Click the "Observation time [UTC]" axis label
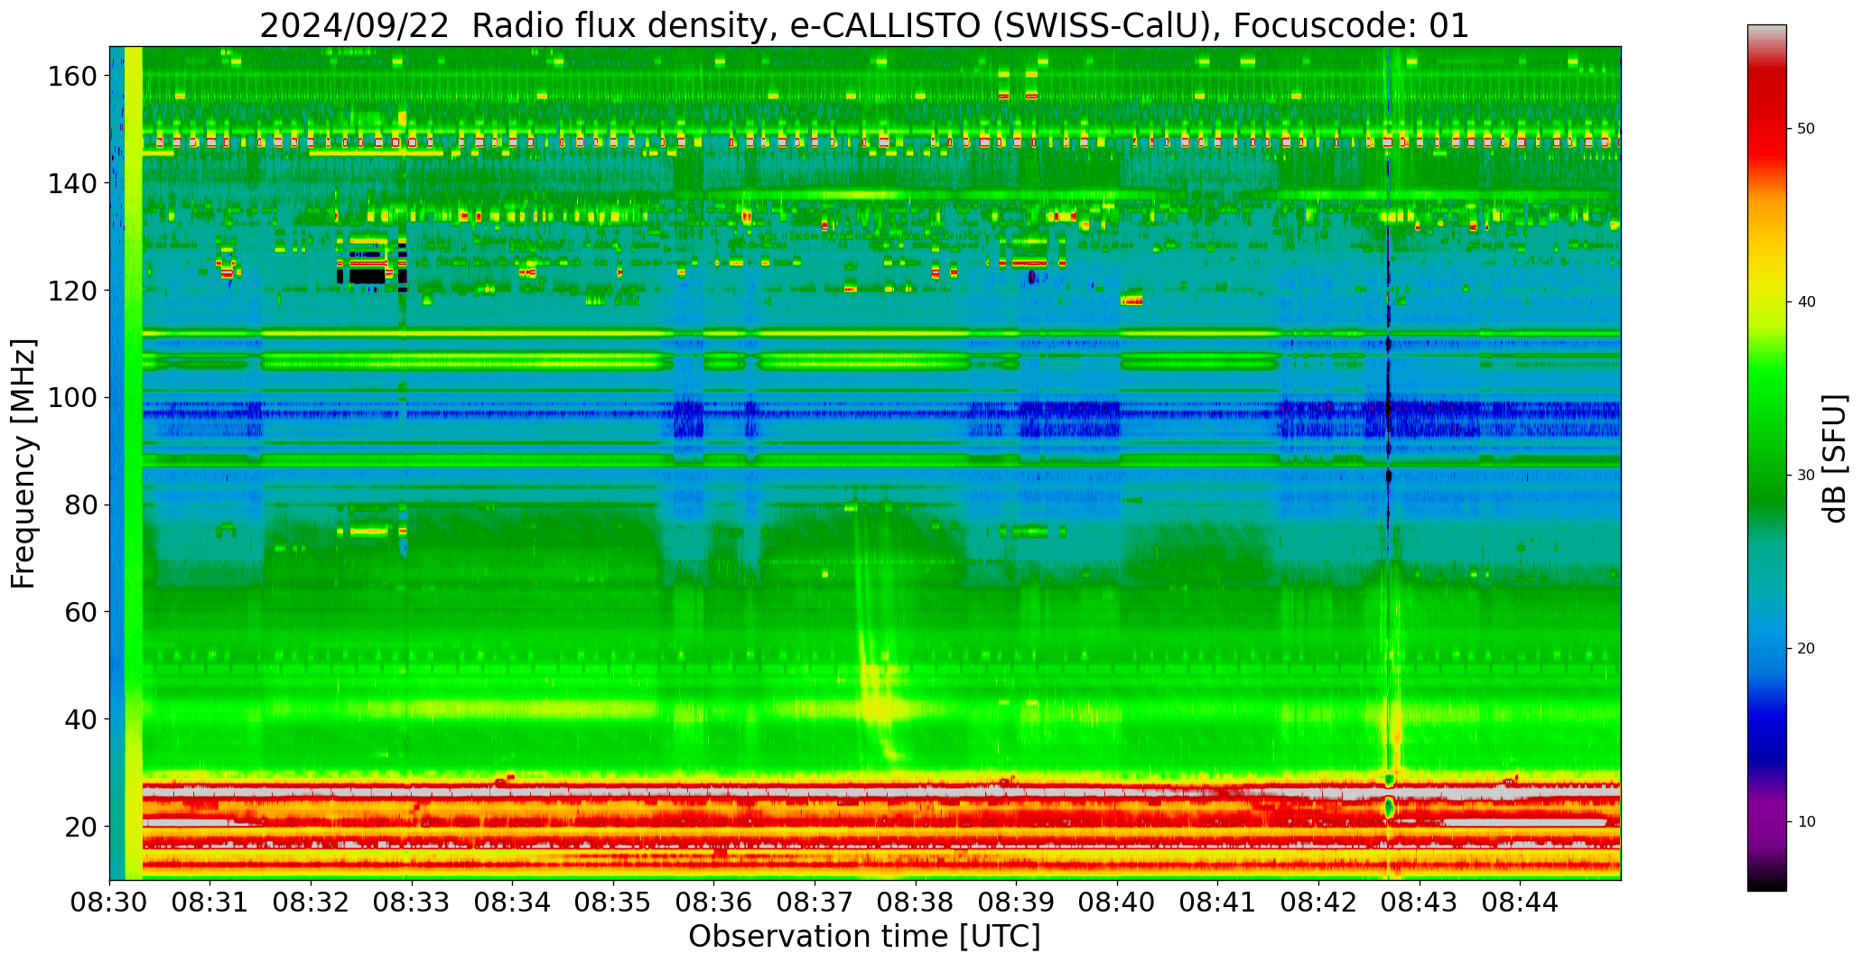1862x963 pixels. 864,936
